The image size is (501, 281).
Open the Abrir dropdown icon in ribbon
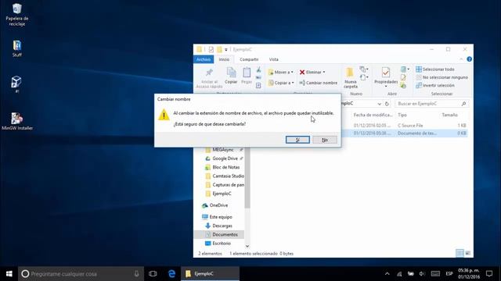[405, 69]
